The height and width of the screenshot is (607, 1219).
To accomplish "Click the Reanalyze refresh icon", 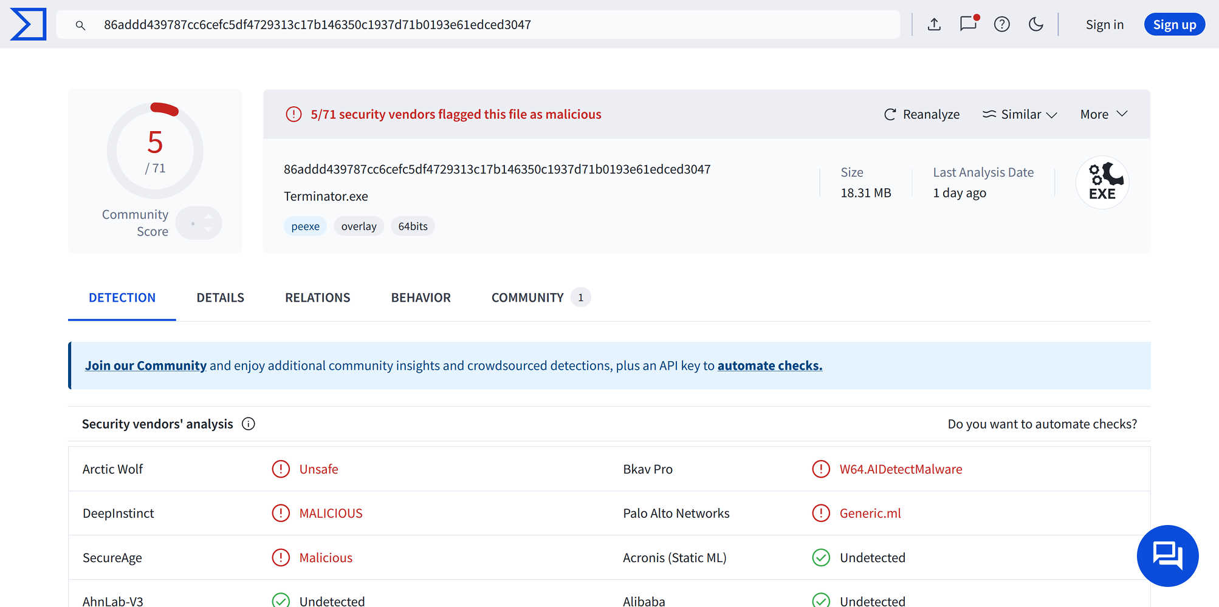I will coord(890,114).
